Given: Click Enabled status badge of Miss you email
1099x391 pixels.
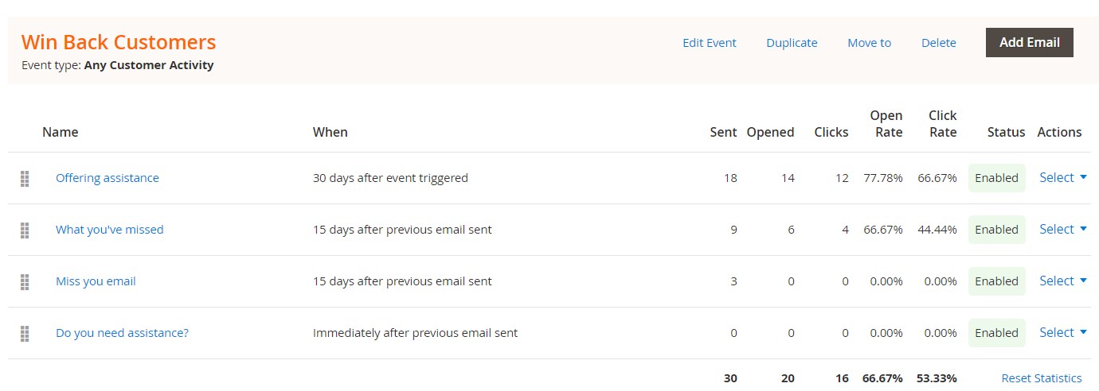Looking at the screenshot, I should pyautogui.click(x=996, y=281).
